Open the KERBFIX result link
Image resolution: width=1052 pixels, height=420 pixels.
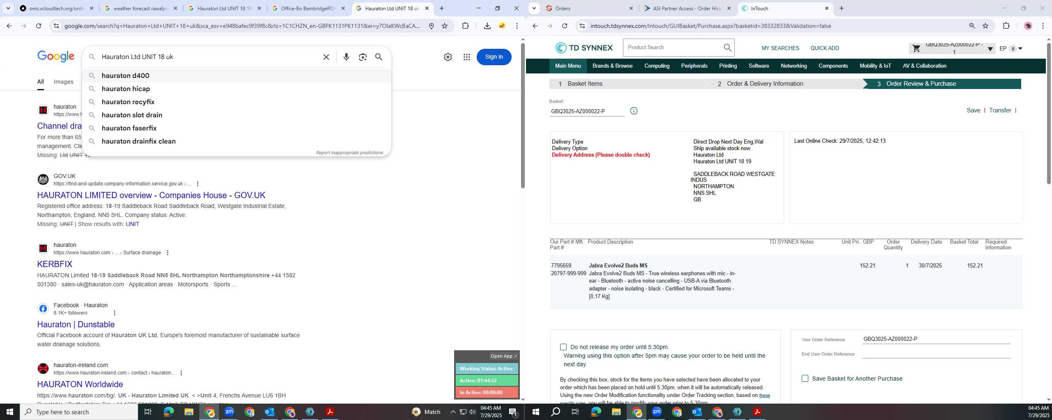click(55, 264)
